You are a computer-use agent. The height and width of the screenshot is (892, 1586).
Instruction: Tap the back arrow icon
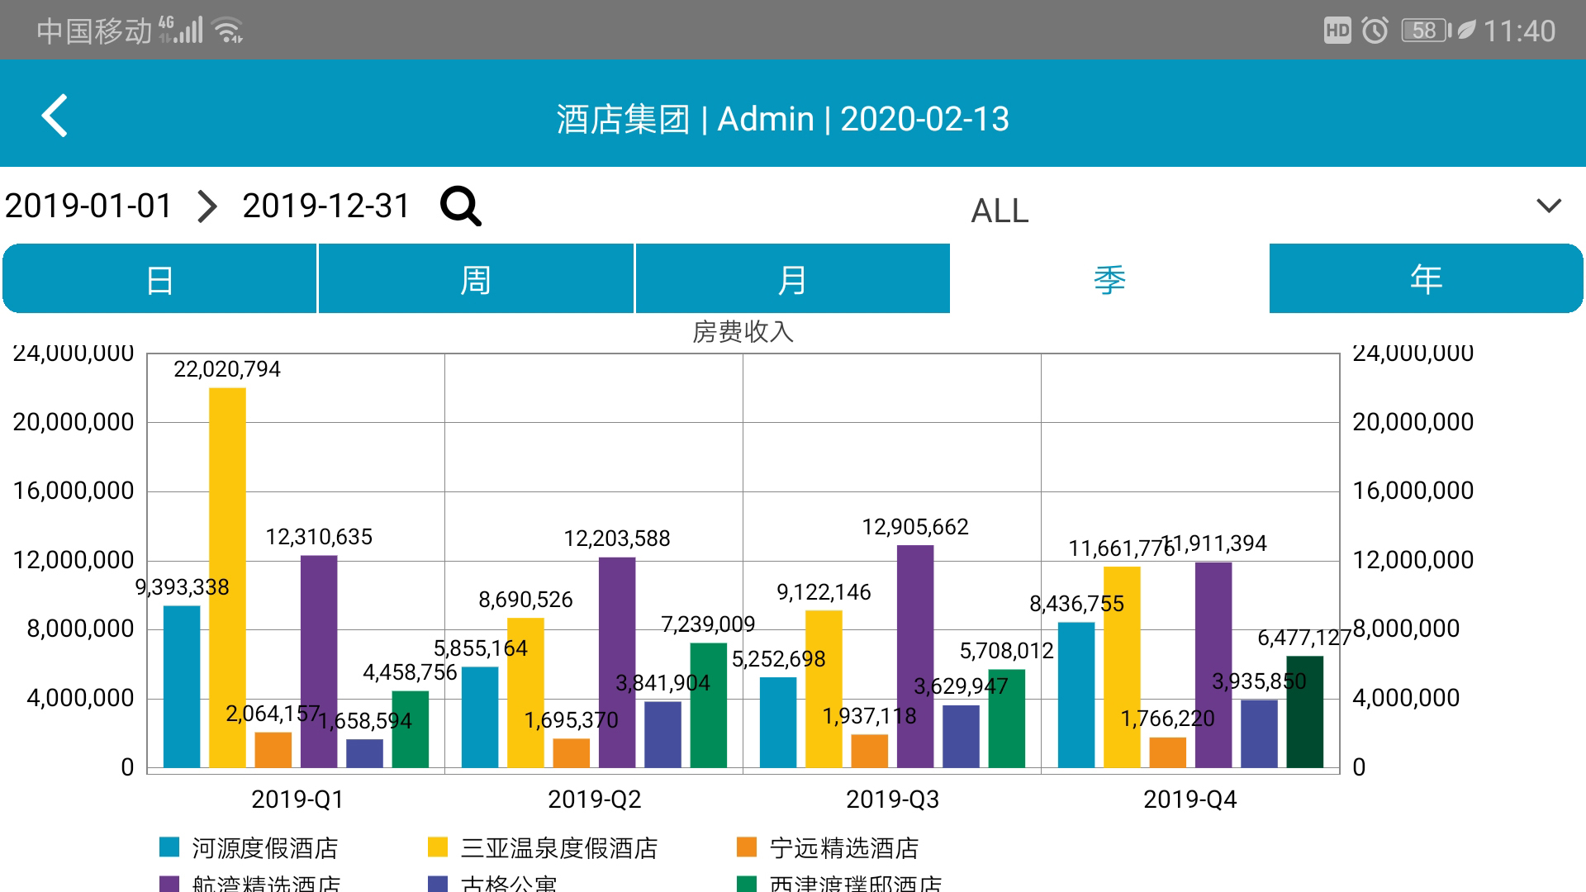click(x=55, y=116)
